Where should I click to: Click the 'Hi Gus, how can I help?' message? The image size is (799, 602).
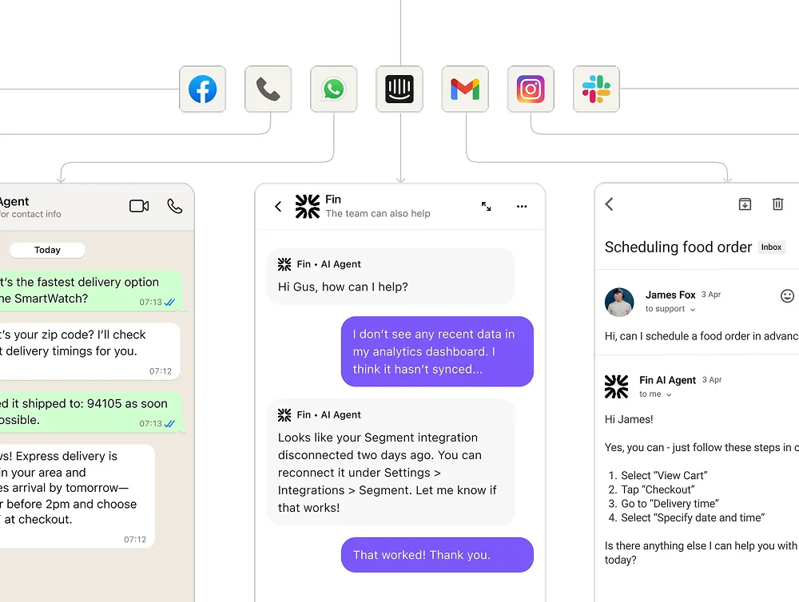(x=391, y=276)
